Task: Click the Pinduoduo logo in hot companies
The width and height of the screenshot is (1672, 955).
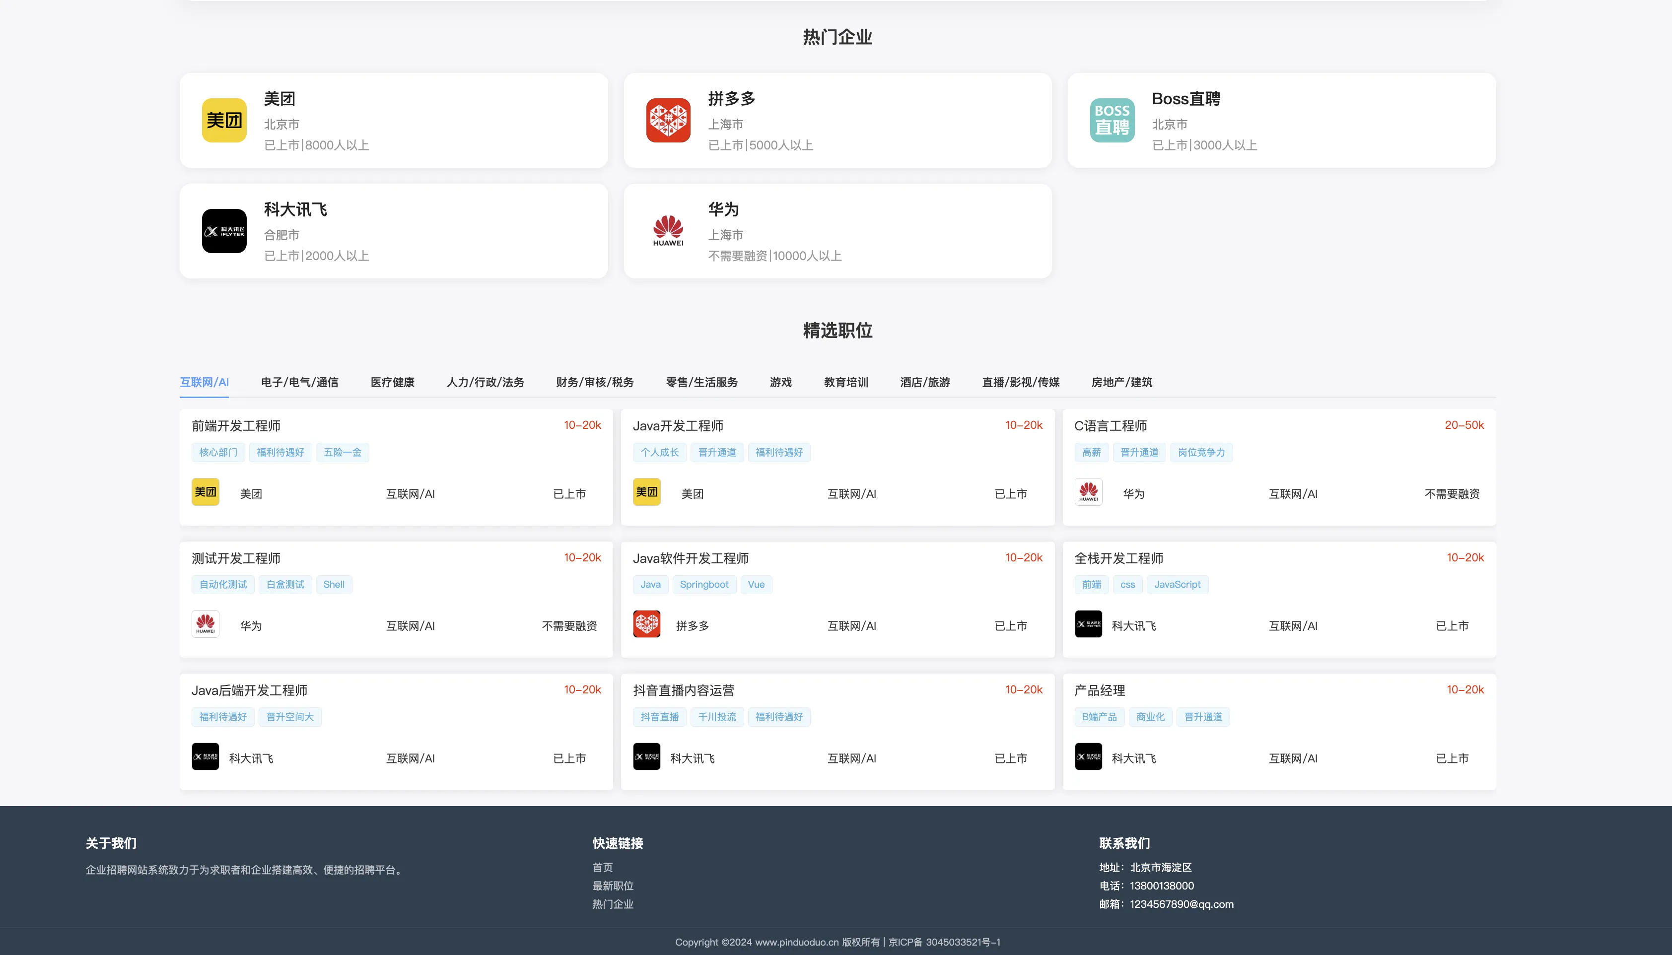Action: point(668,120)
